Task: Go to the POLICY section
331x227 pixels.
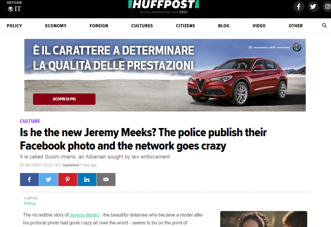Action: pos(14,26)
